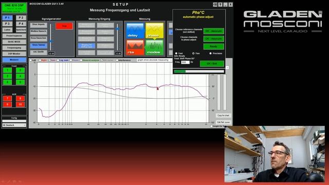
Task: Click the green Ready button
Action: coord(214,46)
